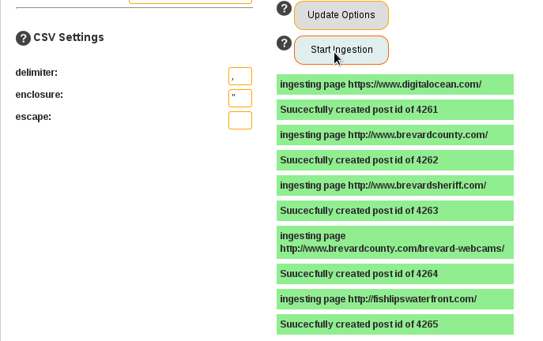This screenshot has width=543, height=341.
Task: Click the partially visible field above CSV Settings
Action: tap(190, 2)
